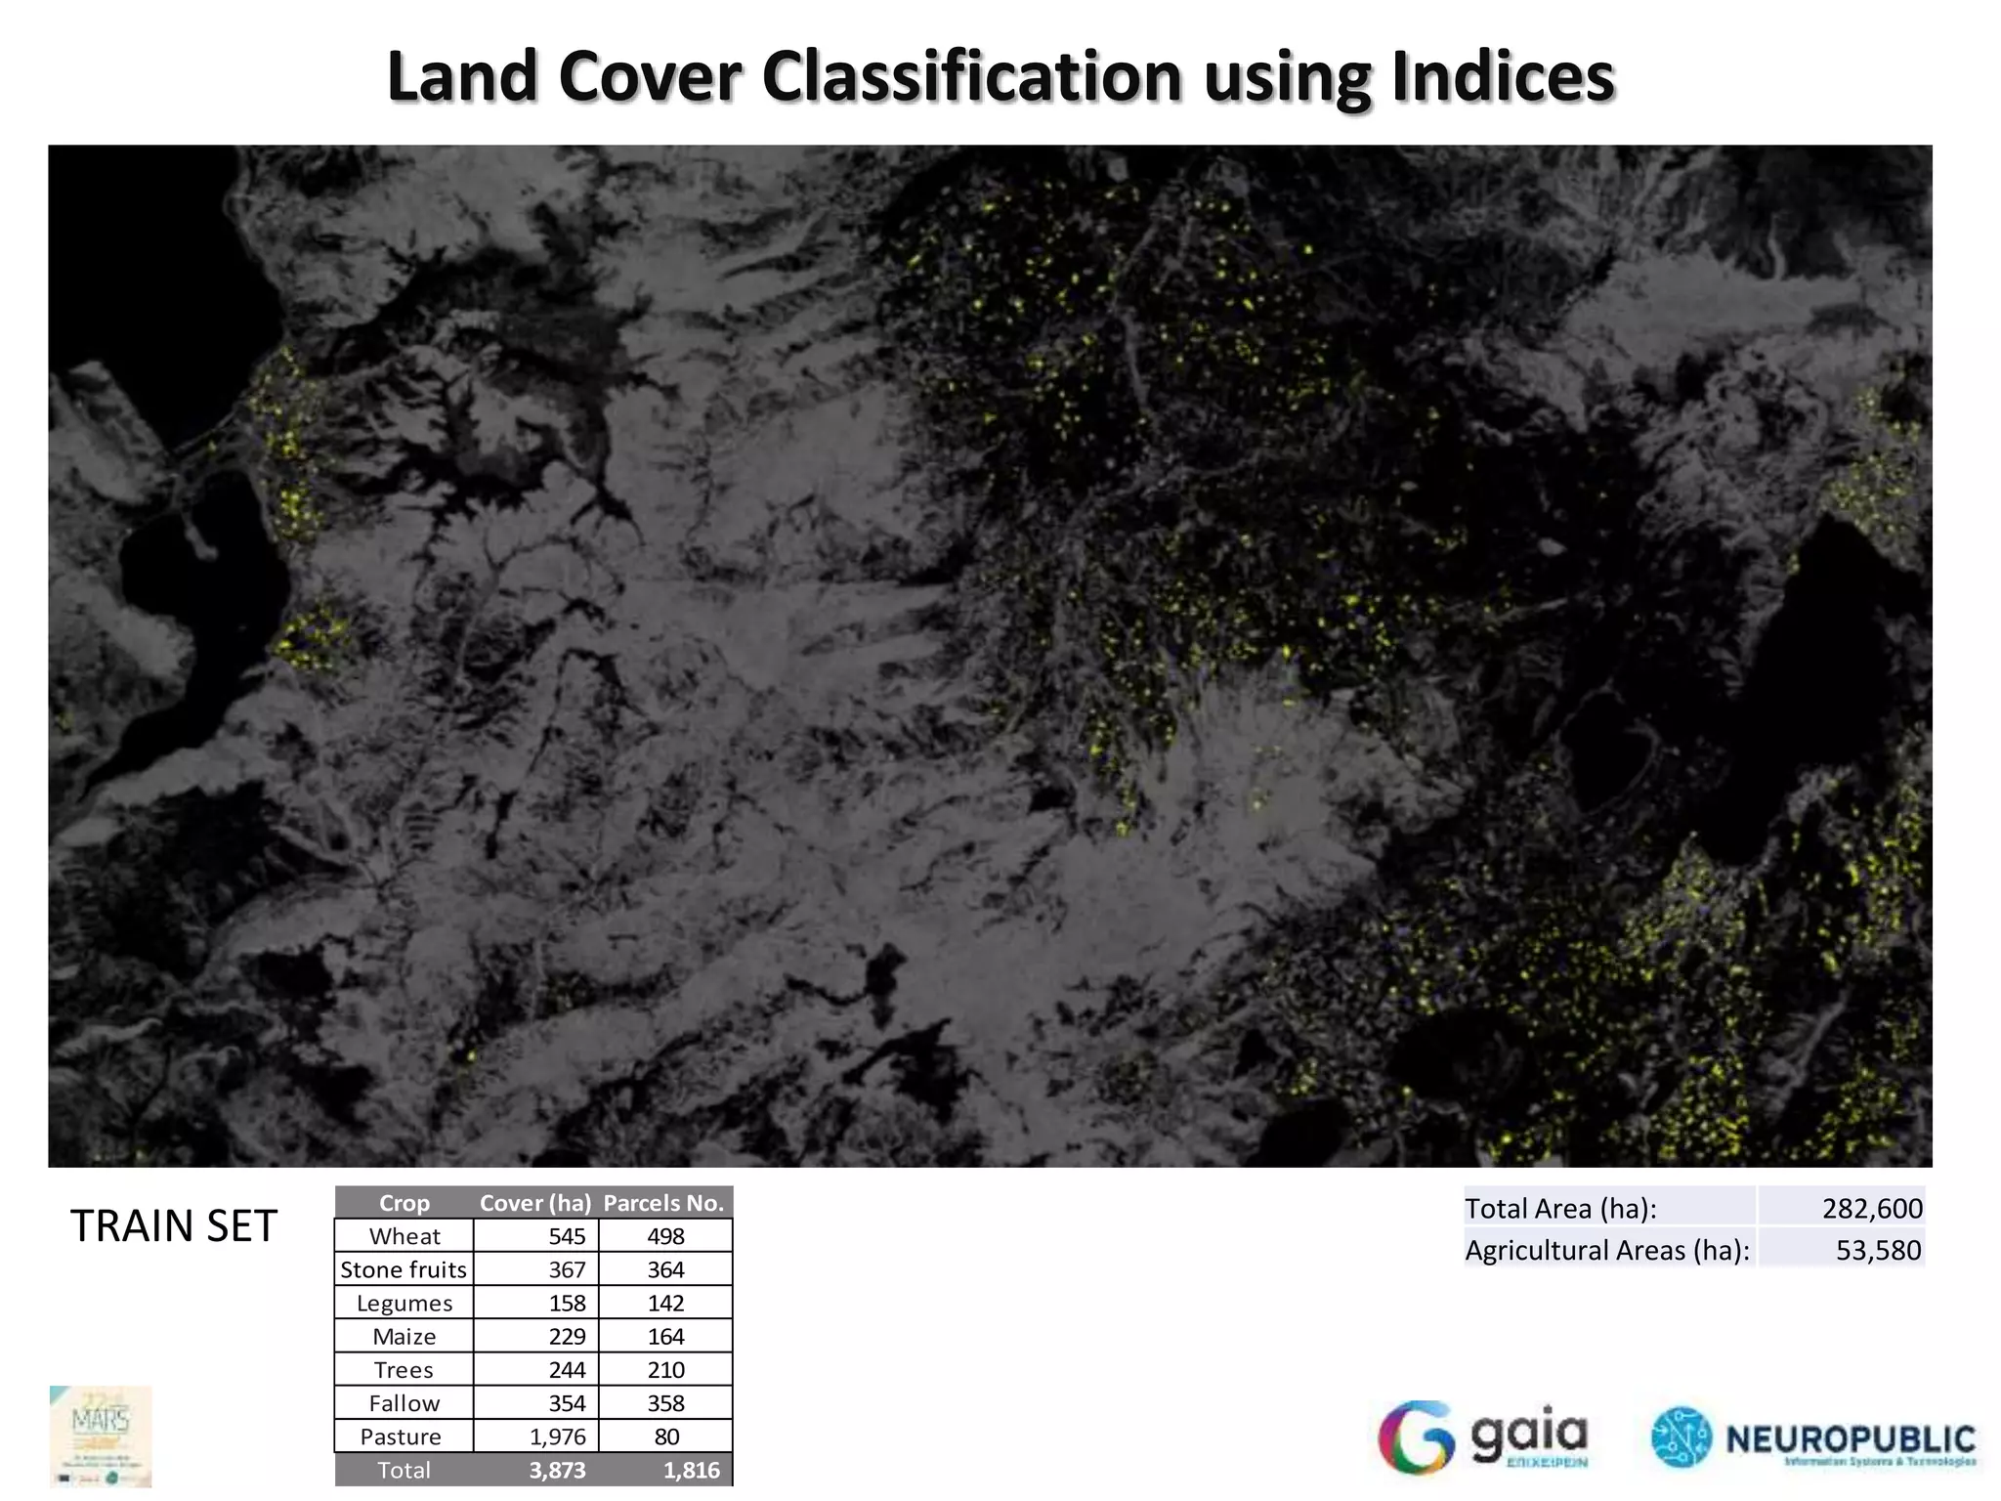The width and height of the screenshot is (2001, 1501).
Task: Click the slide title 'Land Cover Classification using Indices'
Action: pos(1000,76)
